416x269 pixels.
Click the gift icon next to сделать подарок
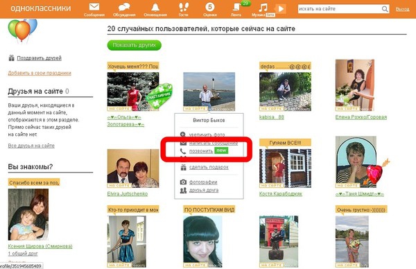click(183, 167)
